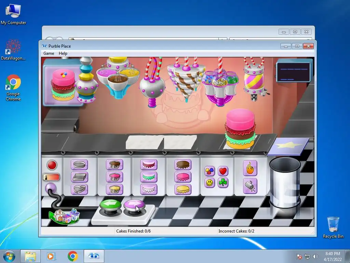The width and height of the screenshot is (350, 263).
Task: Open DataWagon desktop shortcut
Action: [13, 50]
